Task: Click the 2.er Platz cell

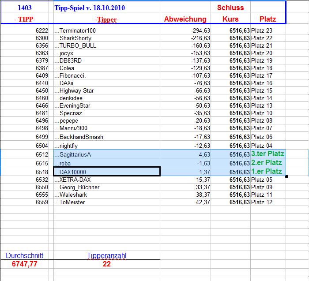Action: pyautogui.click(x=268, y=163)
